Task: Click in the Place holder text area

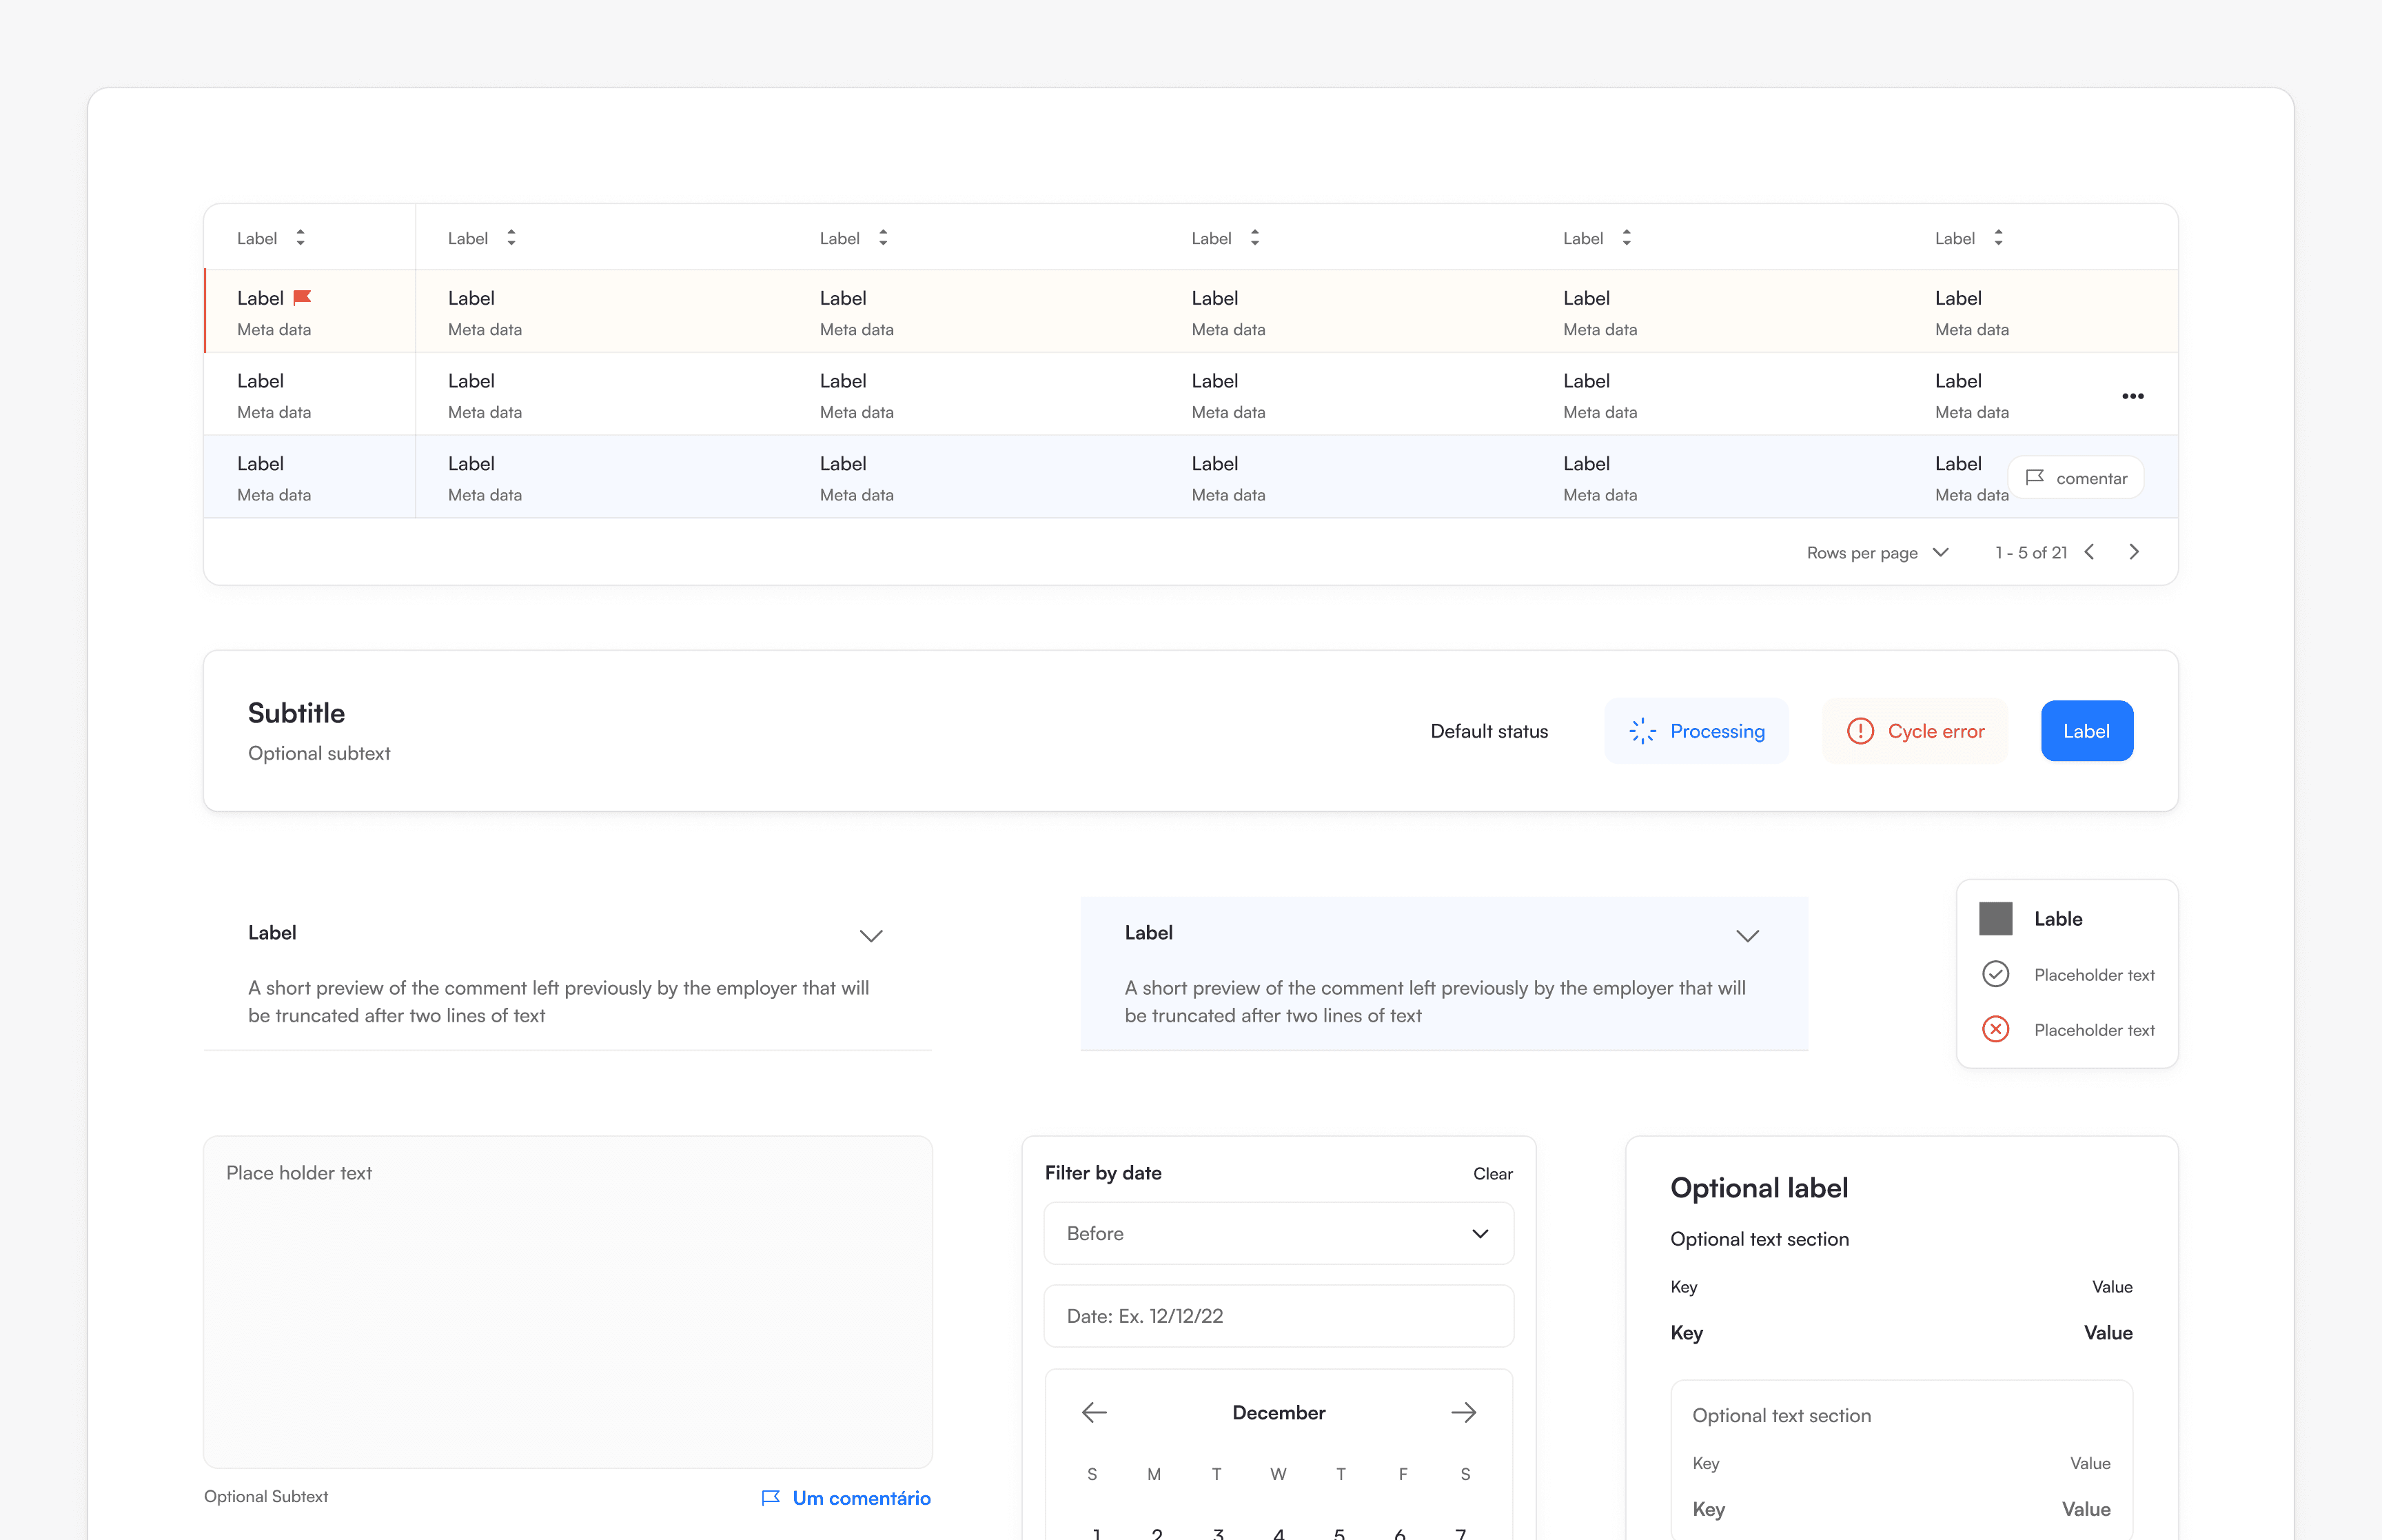Action: pyautogui.click(x=568, y=1301)
